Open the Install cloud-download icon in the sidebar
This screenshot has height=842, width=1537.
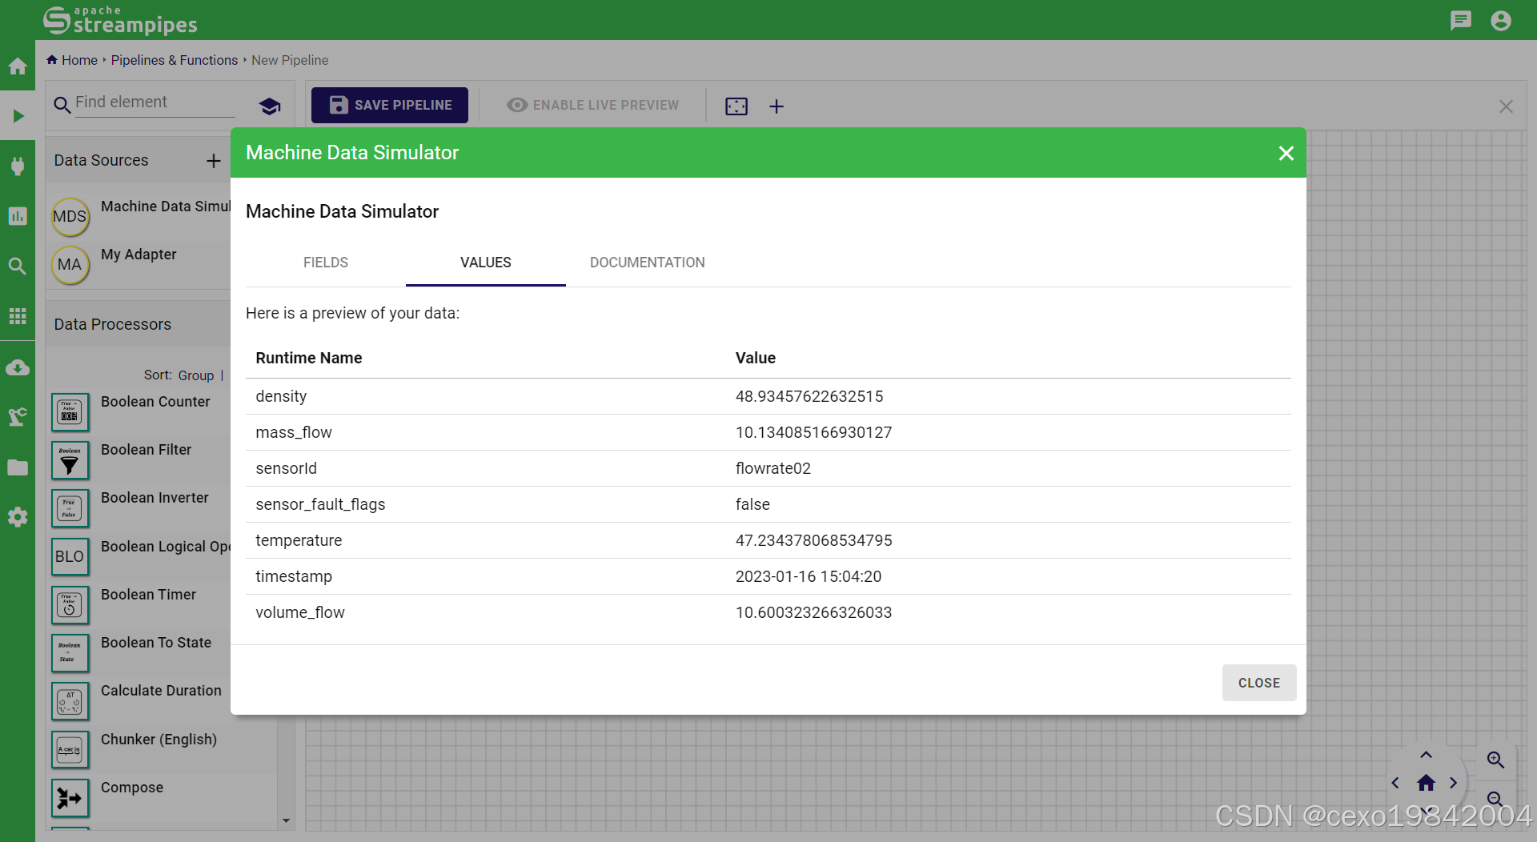[x=18, y=367]
